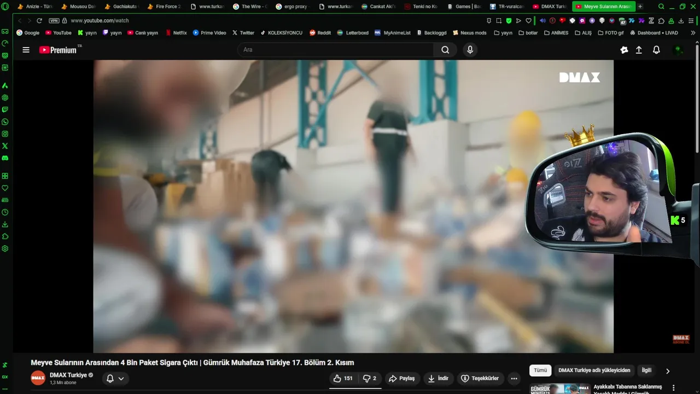Share the video with Paylaş
Screen dimensions: 700x394
click(401, 378)
